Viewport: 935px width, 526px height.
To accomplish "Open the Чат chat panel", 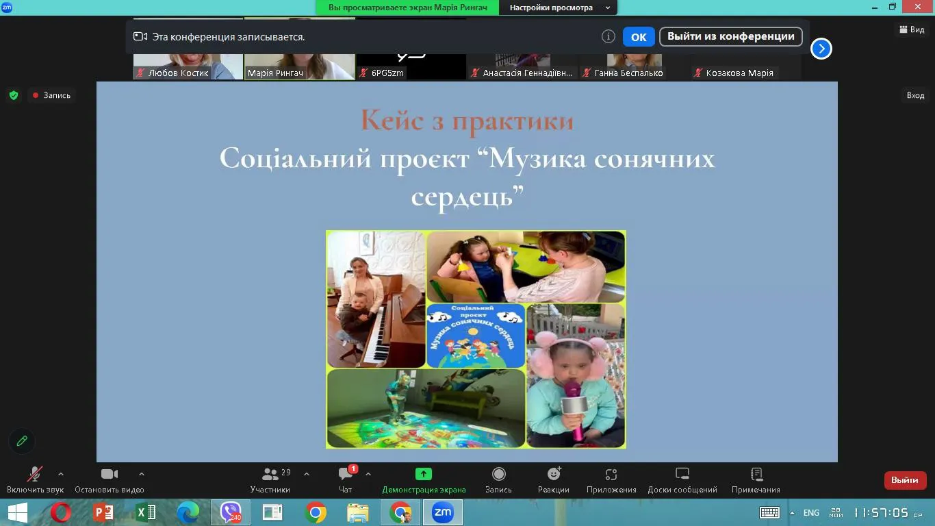I will click(346, 480).
